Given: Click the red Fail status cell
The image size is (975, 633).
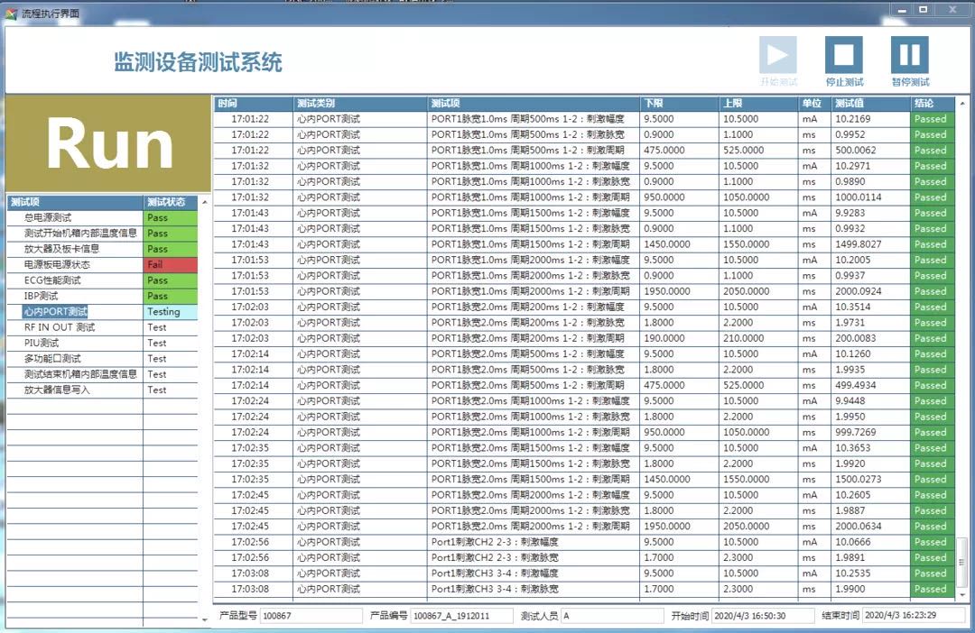Looking at the screenshot, I should pos(171,264).
